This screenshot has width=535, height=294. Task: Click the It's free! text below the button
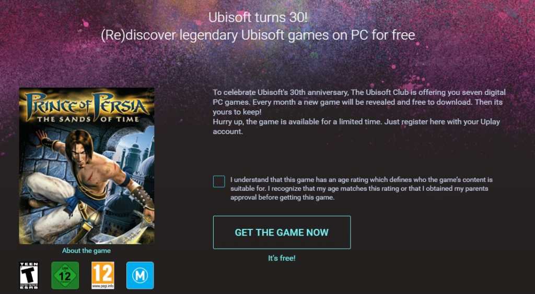[282, 258]
